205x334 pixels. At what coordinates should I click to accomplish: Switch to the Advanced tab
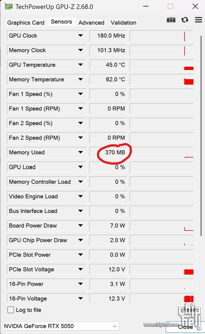(91, 23)
